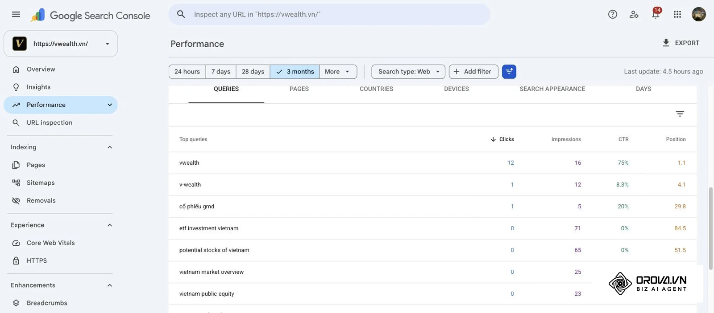
Task: Select the 24 hours date range
Action: click(187, 72)
